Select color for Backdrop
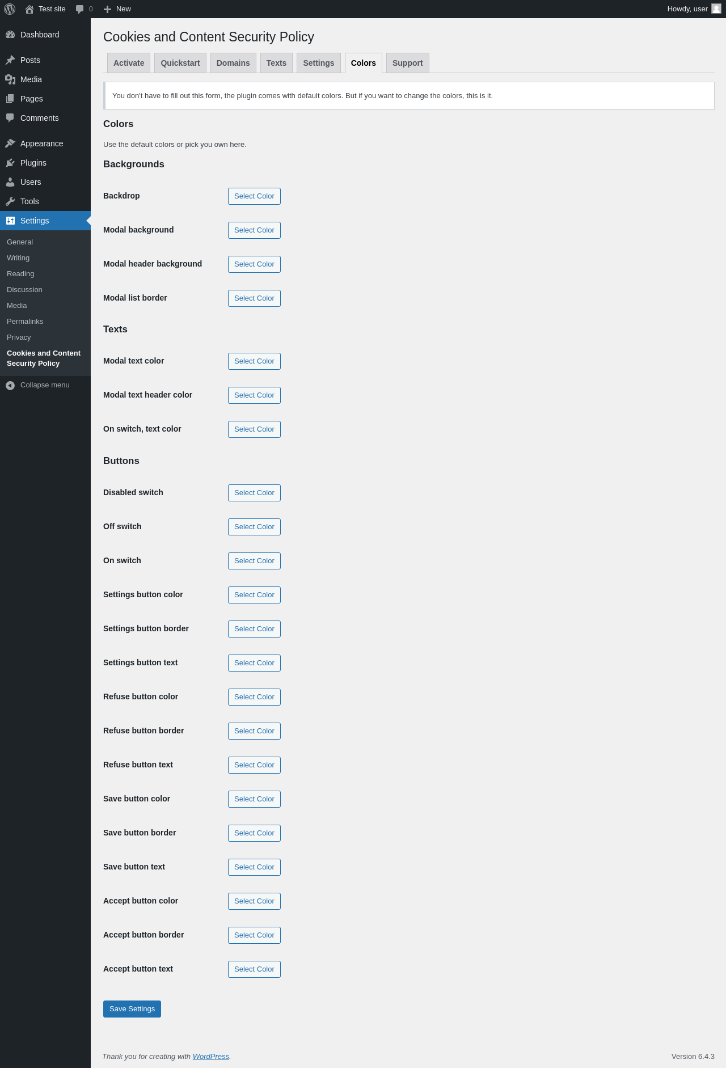Screen dimensions: 726x1068 pos(254,196)
